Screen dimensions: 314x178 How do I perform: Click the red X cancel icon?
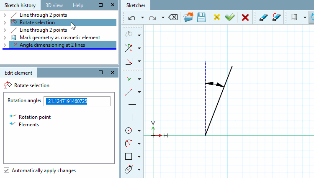245,18
